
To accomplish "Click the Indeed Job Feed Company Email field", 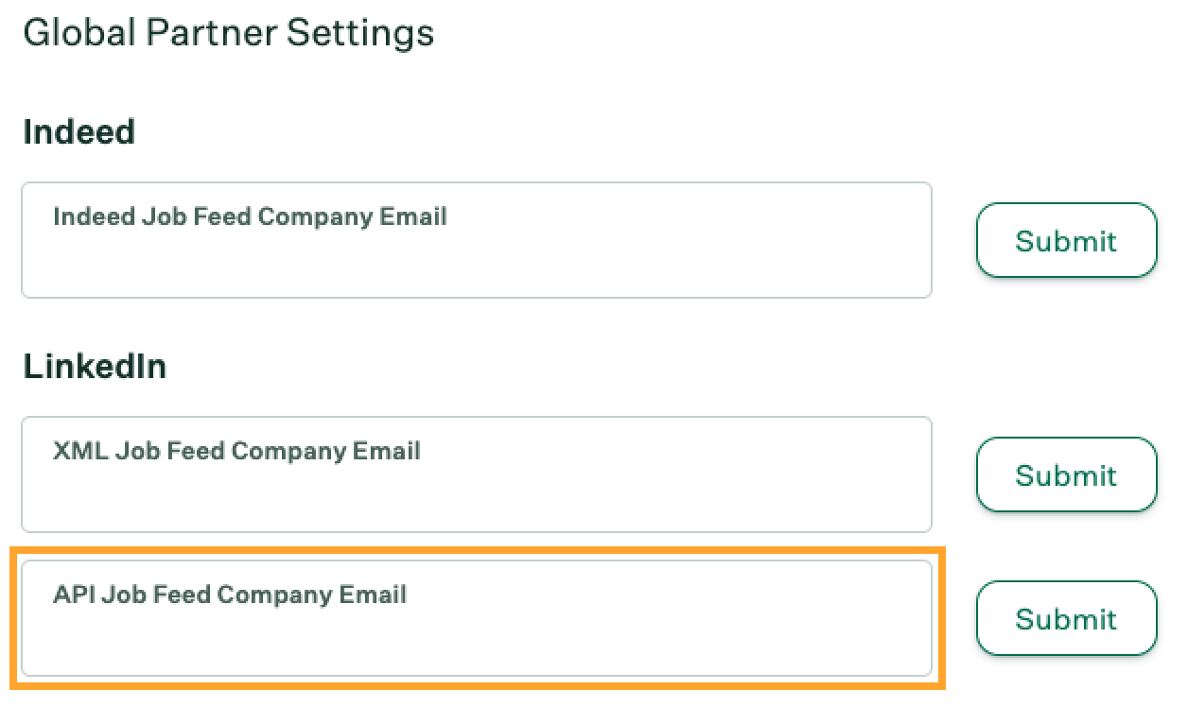I will pyautogui.click(x=476, y=241).
